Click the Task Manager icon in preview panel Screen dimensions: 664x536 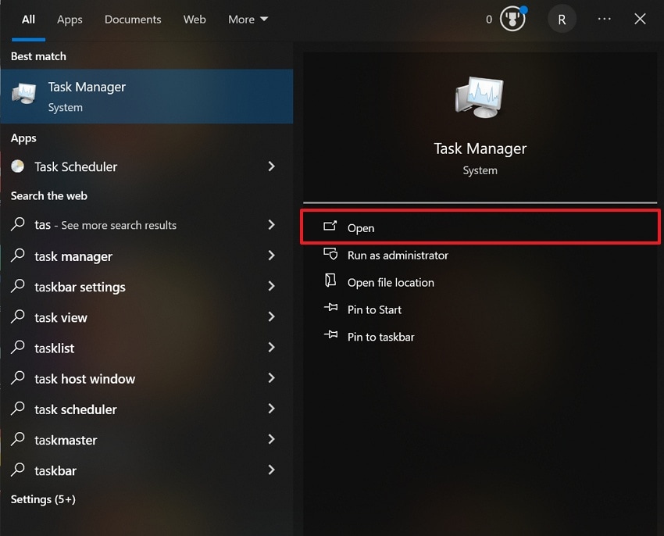tap(480, 98)
